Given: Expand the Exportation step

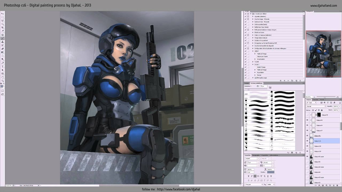Looking at the screenshot, I should pyautogui.click(x=255, y=73).
